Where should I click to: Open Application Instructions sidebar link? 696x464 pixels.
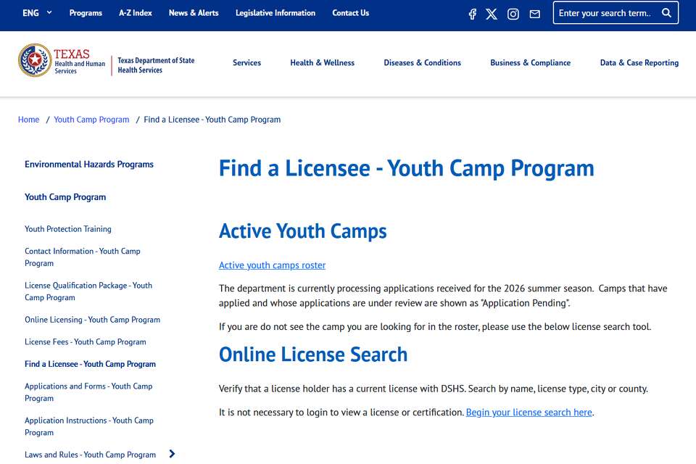[x=89, y=426]
